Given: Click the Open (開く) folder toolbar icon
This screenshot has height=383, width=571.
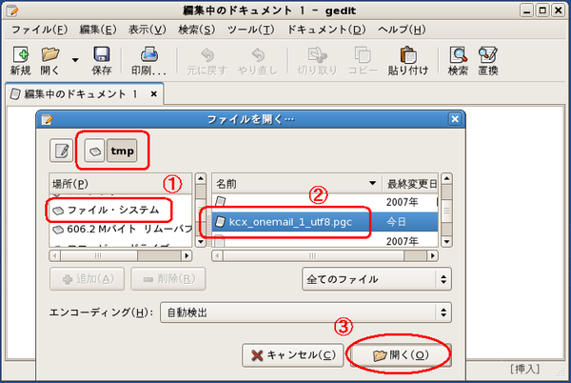Looking at the screenshot, I should click(x=49, y=54).
